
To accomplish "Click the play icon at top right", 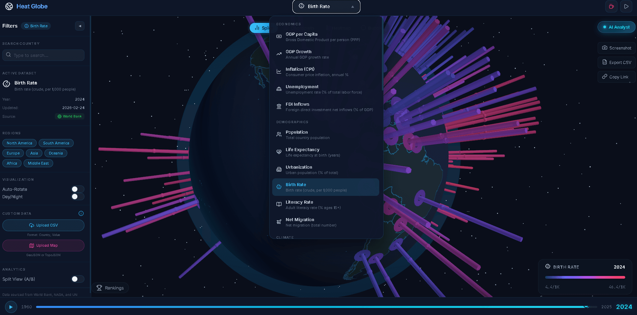I will click(x=626, y=6).
